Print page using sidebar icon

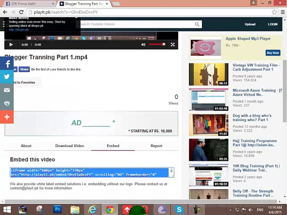point(7,103)
